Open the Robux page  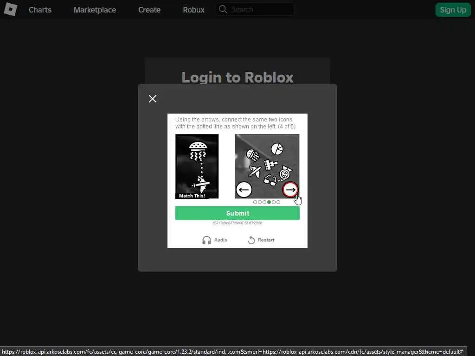click(193, 10)
